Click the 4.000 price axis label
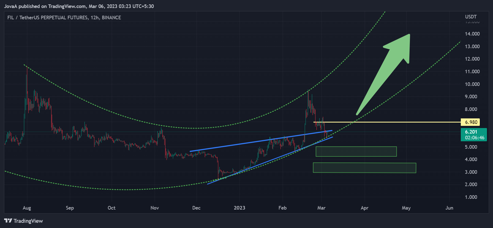 471,159
